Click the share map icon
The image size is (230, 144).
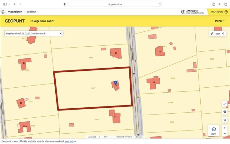coord(223,33)
